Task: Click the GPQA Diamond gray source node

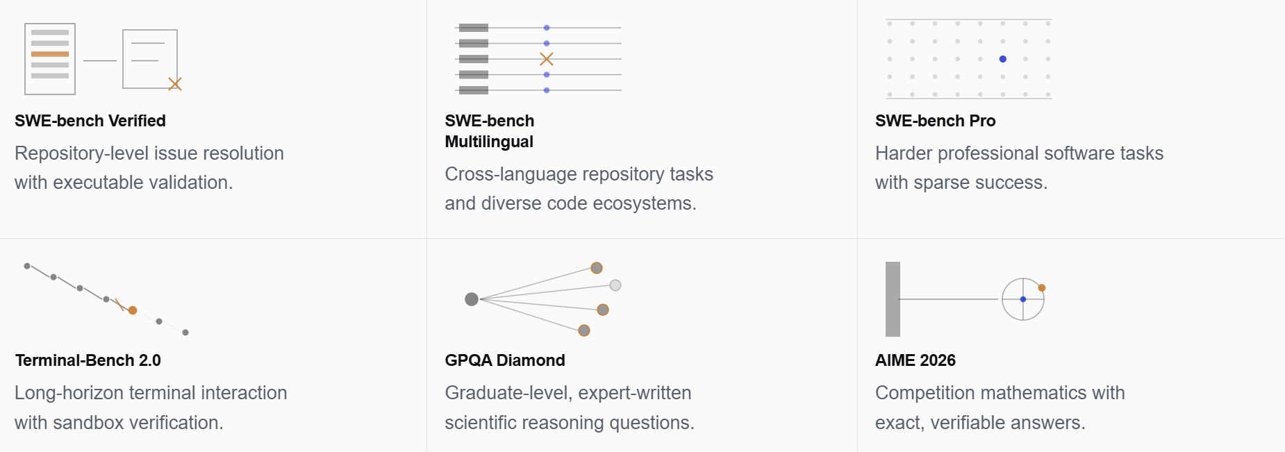Action: pos(472,299)
